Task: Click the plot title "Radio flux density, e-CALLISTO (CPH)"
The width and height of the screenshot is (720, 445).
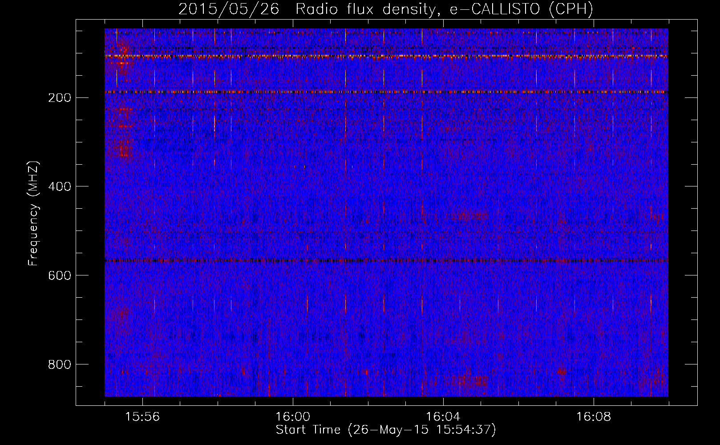Action: 445,9
